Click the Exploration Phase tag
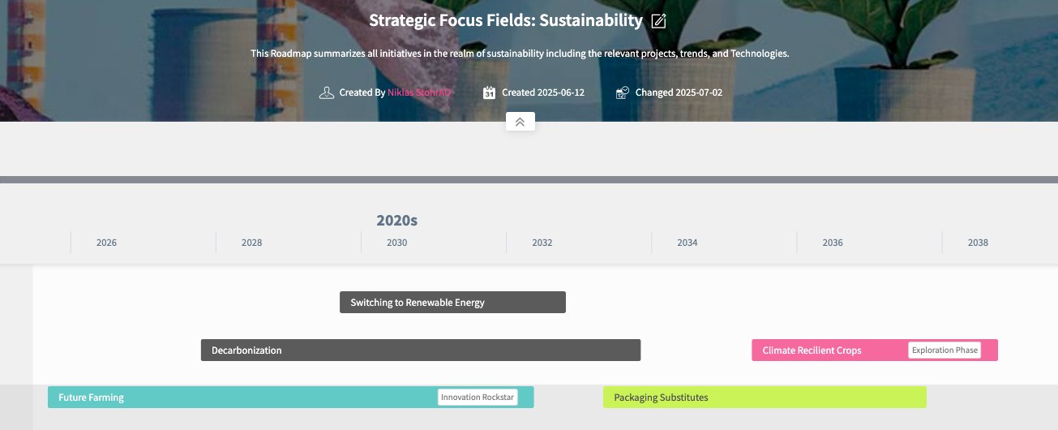This screenshot has width=1058, height=430. (x=944, y=350)
